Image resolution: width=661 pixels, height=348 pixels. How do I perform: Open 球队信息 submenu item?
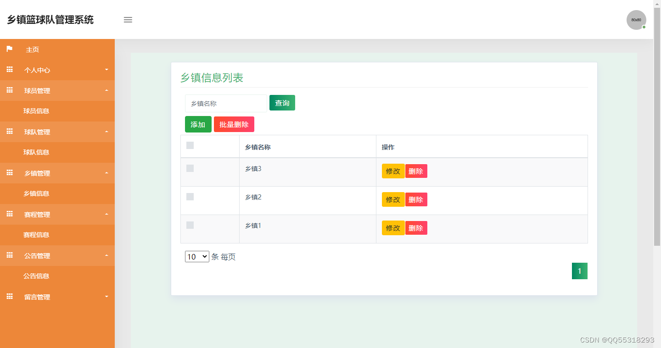pyautogui.click(x=36, y=152)
